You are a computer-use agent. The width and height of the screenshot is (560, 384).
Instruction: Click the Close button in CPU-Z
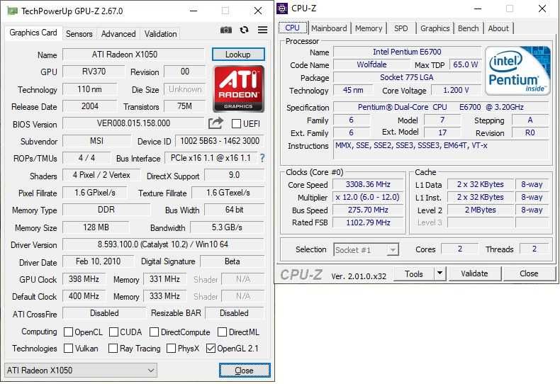click(529, 273)
